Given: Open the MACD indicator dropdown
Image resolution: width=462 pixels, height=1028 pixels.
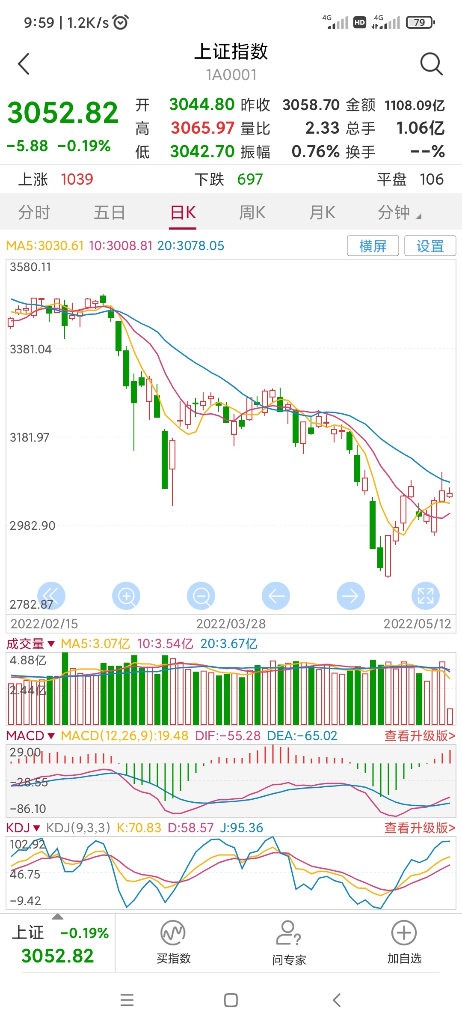Looking at the screenshot, I should pos(31,736).
